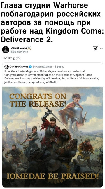Open Daniel Vávra's profile avatar
The height and width of the screenshot is (189, 105).
pyautogui.click(x=6, y=50)
